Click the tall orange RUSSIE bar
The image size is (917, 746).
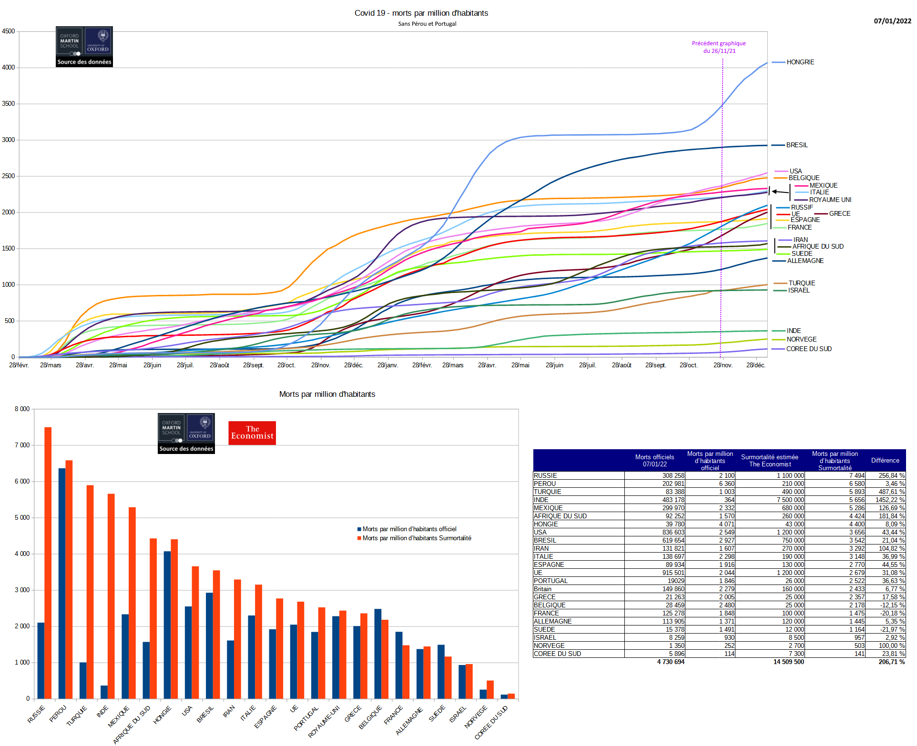point(48,562)
